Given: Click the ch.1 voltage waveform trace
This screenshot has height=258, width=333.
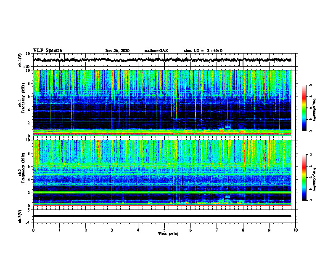Looking at the screenshot, I should tap(162, 60).
